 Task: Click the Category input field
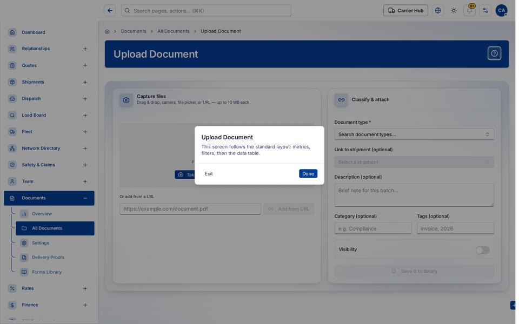coord(372,229)
